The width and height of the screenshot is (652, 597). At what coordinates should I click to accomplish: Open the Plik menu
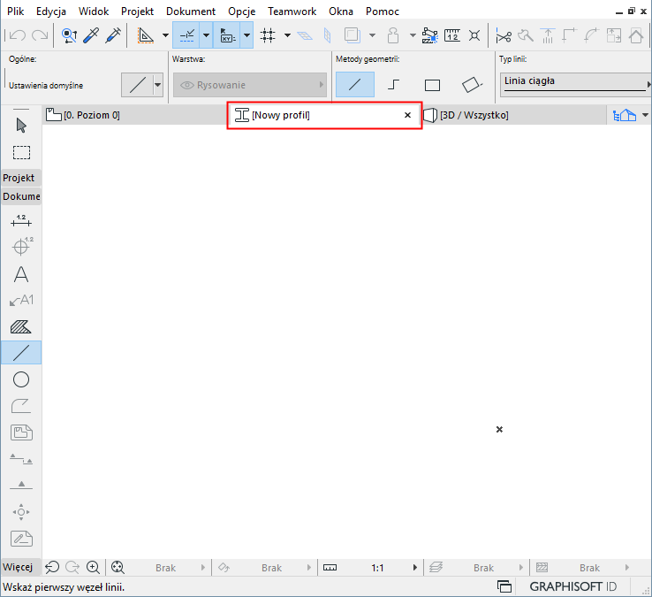(x=15, y=11)
